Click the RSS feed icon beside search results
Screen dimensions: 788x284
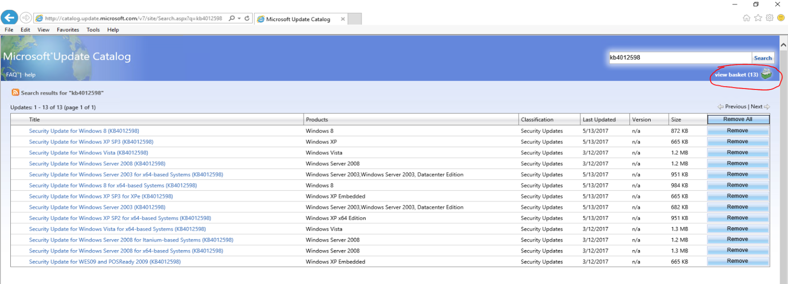coord(15,92)
